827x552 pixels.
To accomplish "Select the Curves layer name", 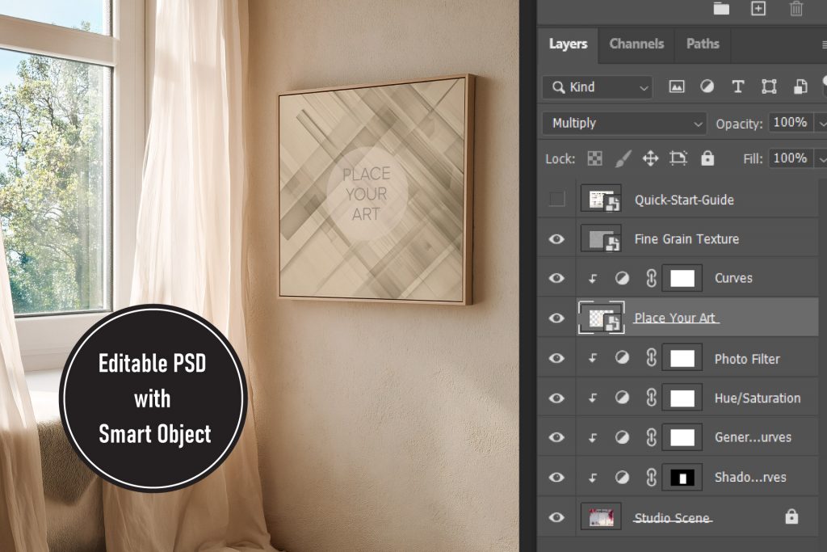I will [733, 278].
